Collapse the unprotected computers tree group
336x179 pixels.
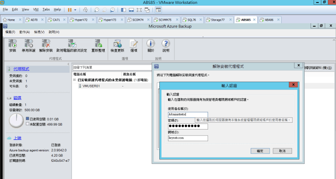pos(74,80)
